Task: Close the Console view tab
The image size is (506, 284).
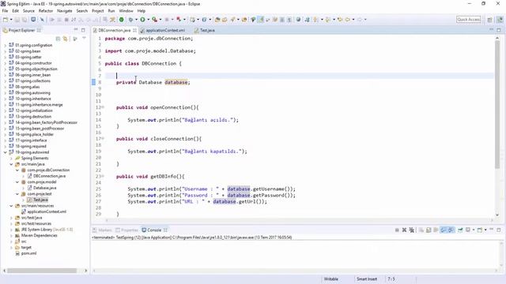Action: click(165, 230)
